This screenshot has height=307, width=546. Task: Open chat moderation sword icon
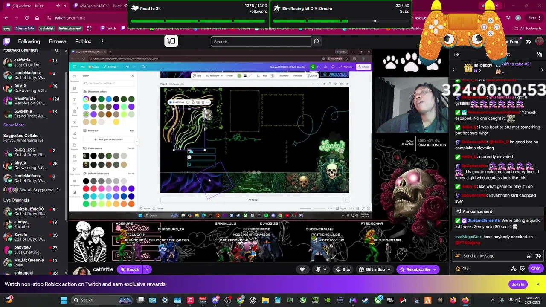click(514, 269)
